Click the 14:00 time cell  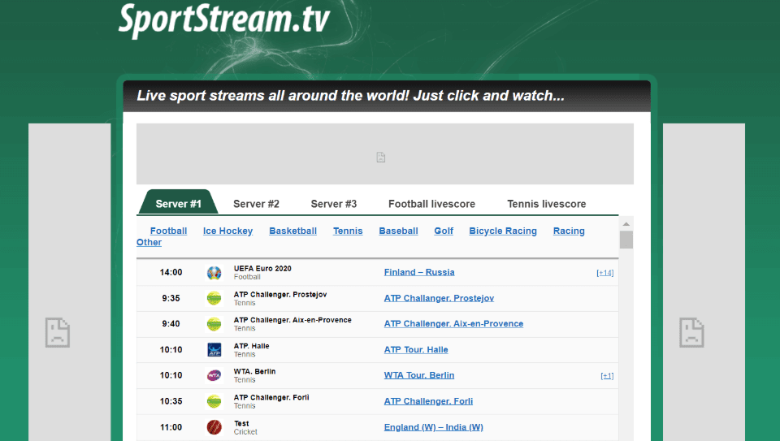[x=171, y=272]
